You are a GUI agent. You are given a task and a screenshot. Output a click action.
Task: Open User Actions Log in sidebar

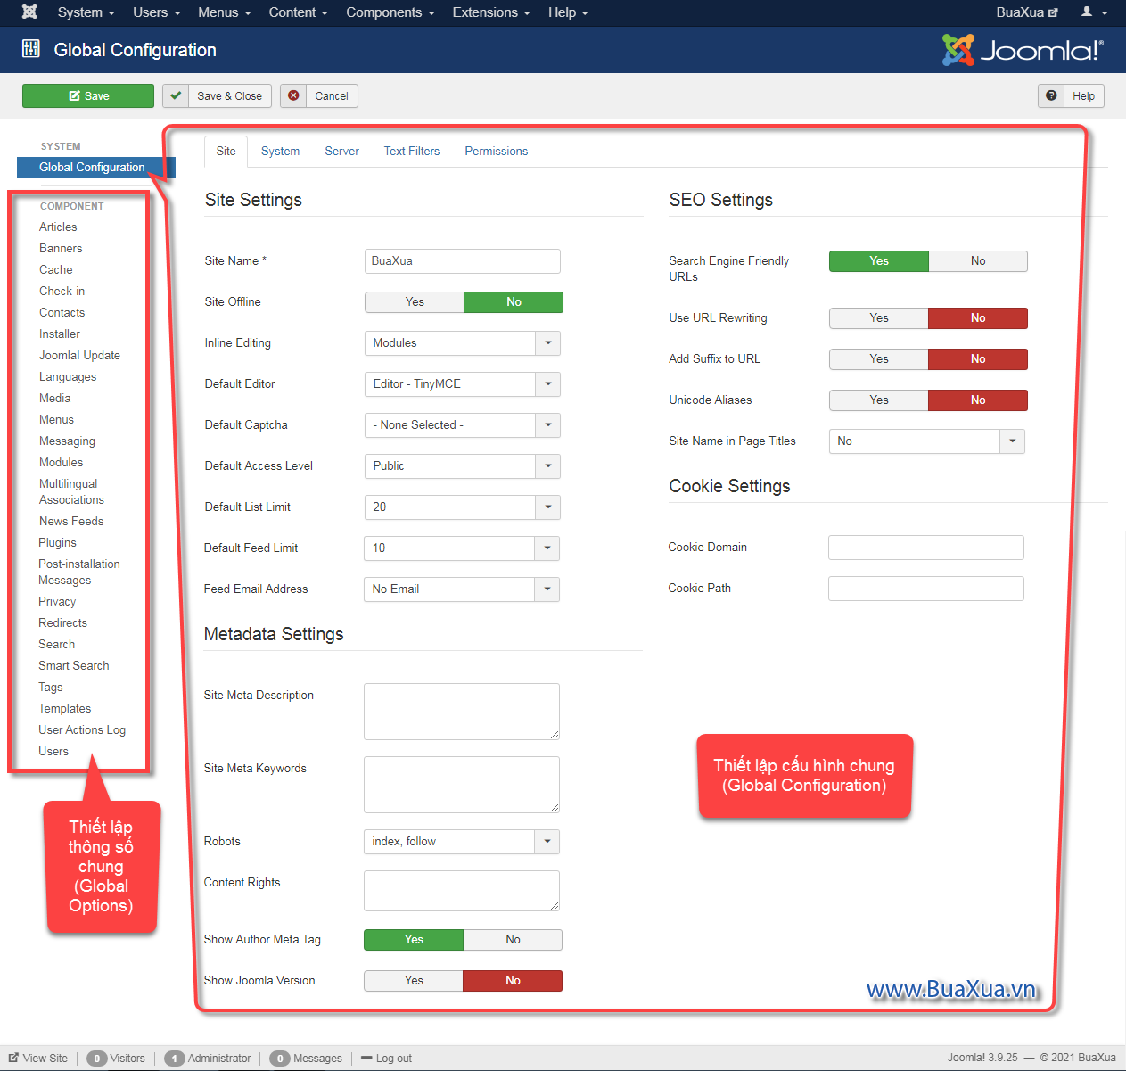82,730
